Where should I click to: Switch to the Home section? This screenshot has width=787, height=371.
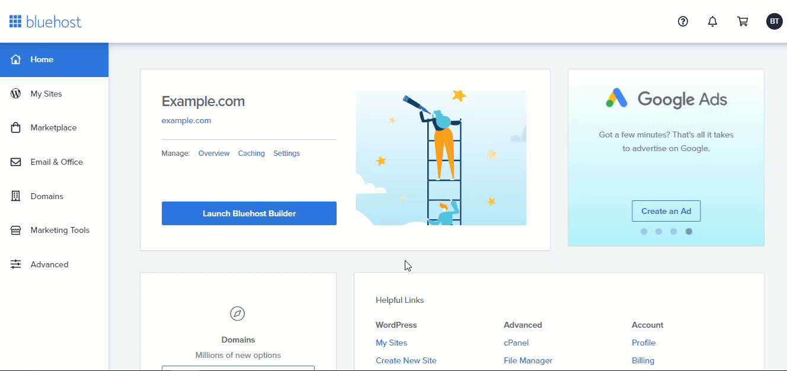coord(41,59)
